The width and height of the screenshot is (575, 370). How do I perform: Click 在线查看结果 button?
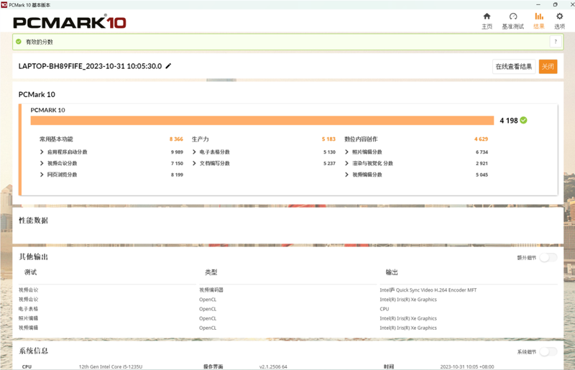[513, 67]
